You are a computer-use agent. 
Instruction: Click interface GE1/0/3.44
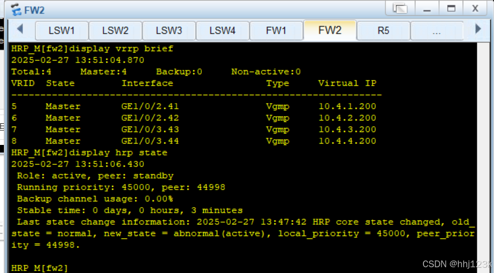tap(150, 141)
